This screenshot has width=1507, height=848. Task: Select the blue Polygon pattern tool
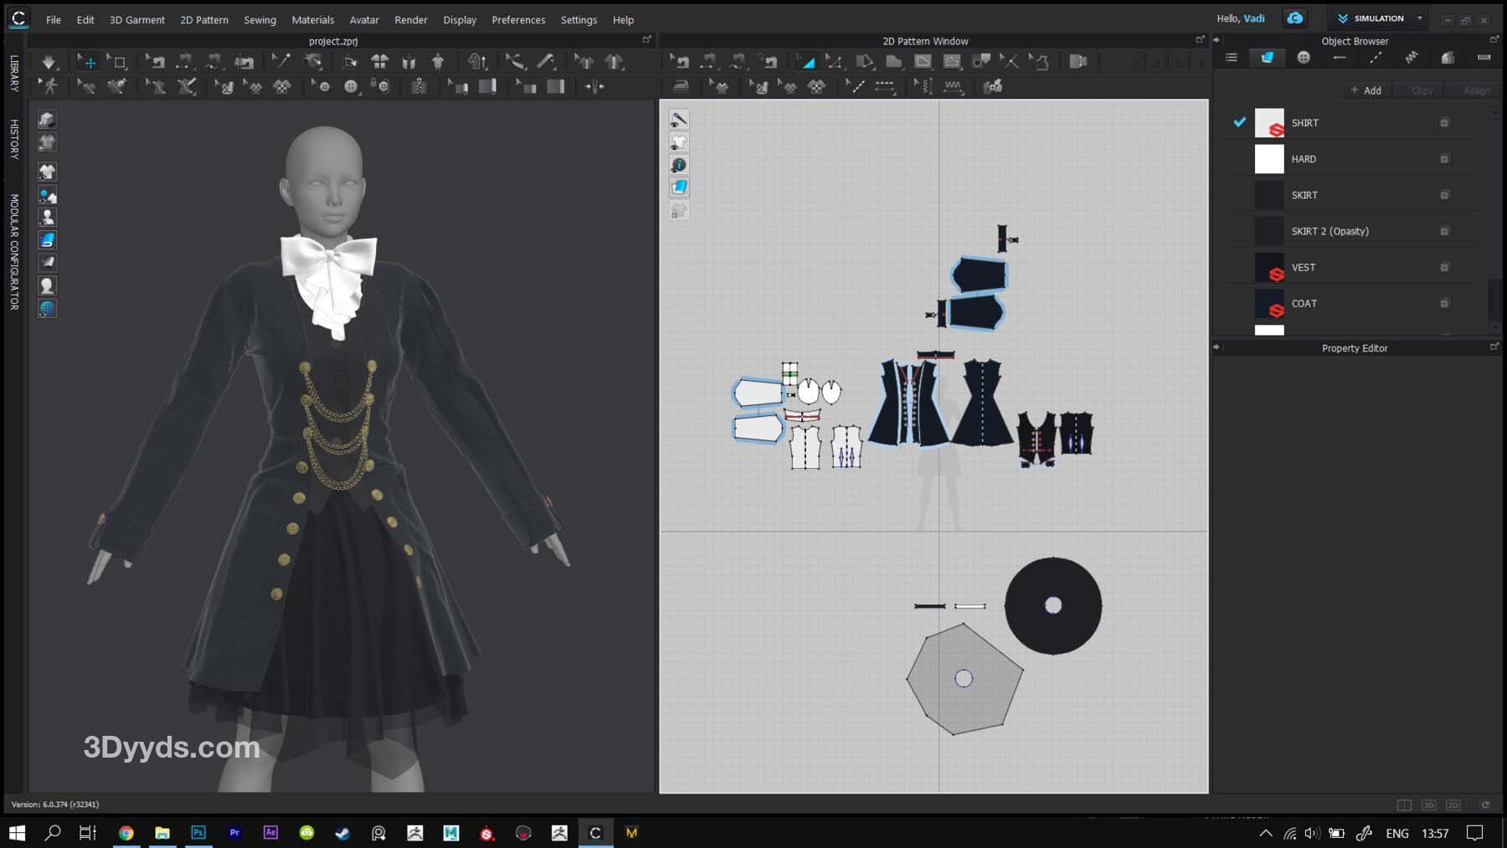(x=806, y=62)
